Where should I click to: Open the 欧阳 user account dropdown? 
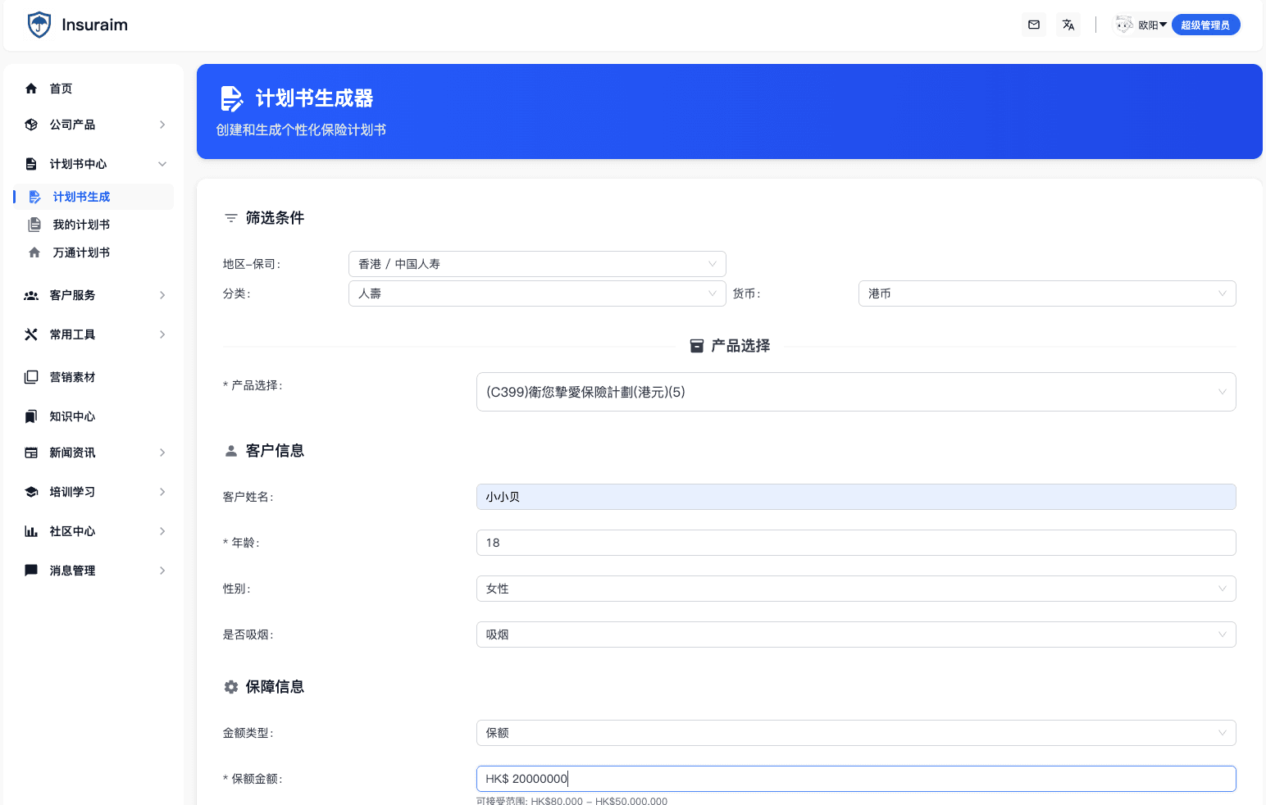[1141, 25]
